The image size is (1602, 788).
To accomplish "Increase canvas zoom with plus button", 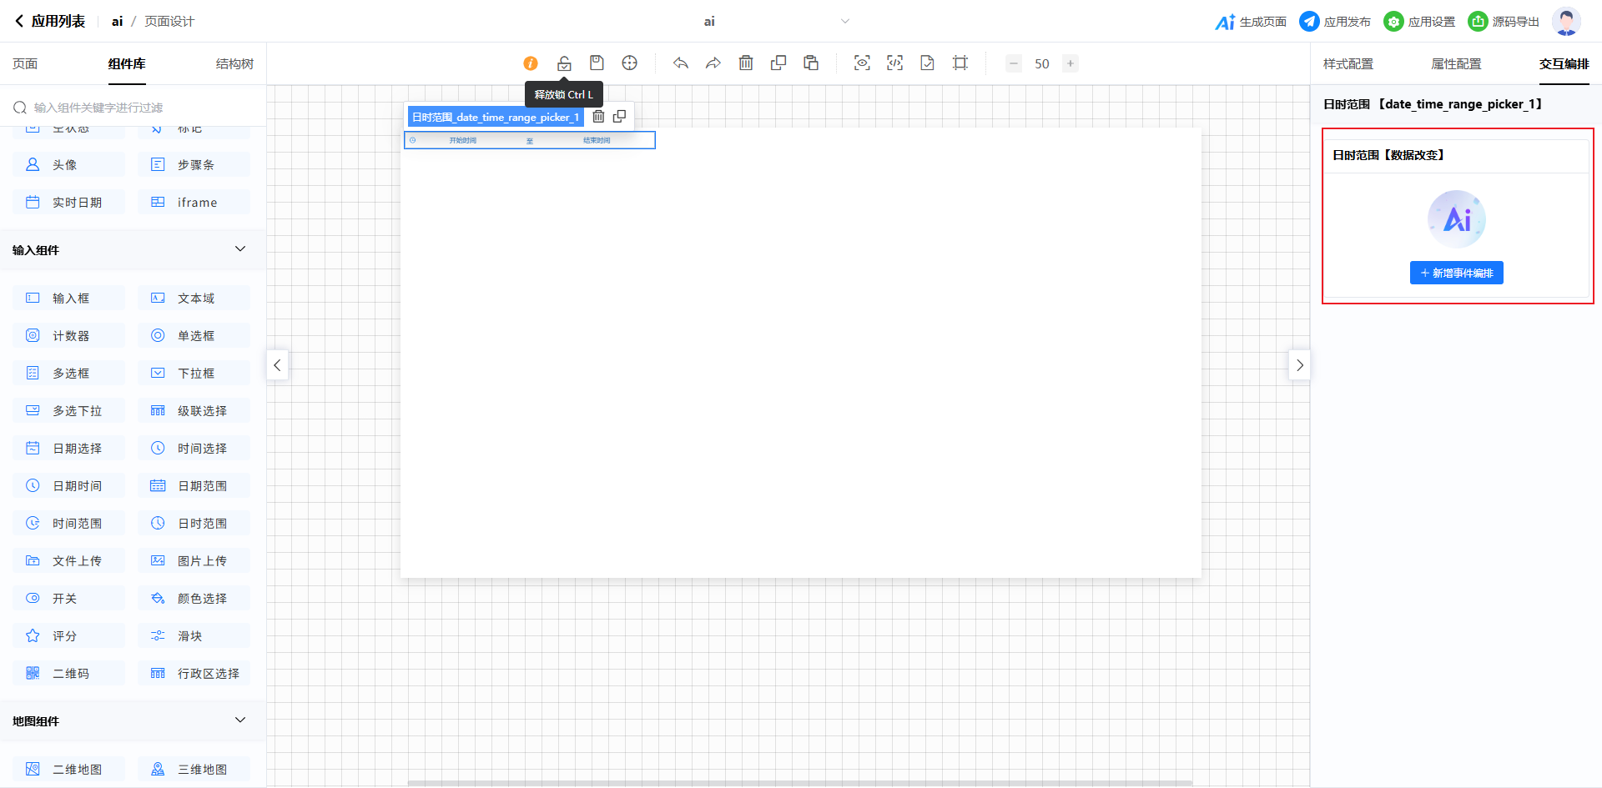I will [x=1071, y=63].
